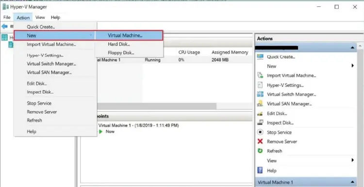Click Import Virtual Machine link in Actions pane

click(291, 75)
